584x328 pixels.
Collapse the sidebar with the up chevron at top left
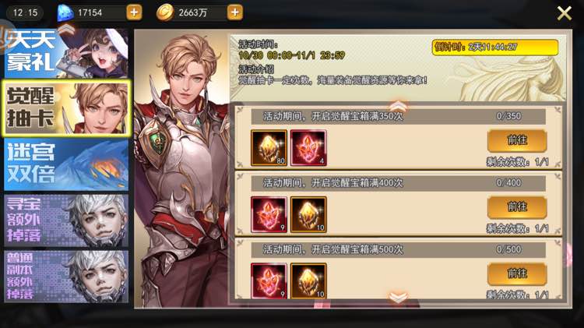point(66,29)
